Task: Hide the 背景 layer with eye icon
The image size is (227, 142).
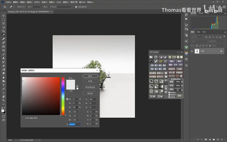Action: [x=192, y=51]
